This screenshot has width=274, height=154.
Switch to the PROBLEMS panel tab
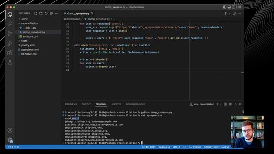(x=71, y=104)
